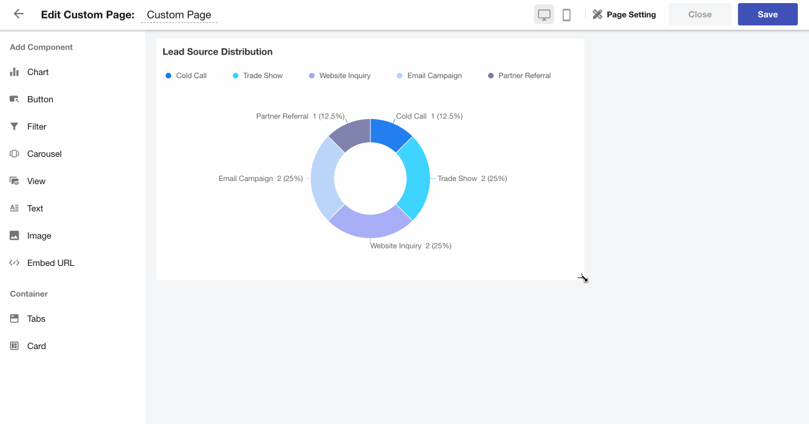
Task: Insert an Image component icon
Action: click(14, 236)
